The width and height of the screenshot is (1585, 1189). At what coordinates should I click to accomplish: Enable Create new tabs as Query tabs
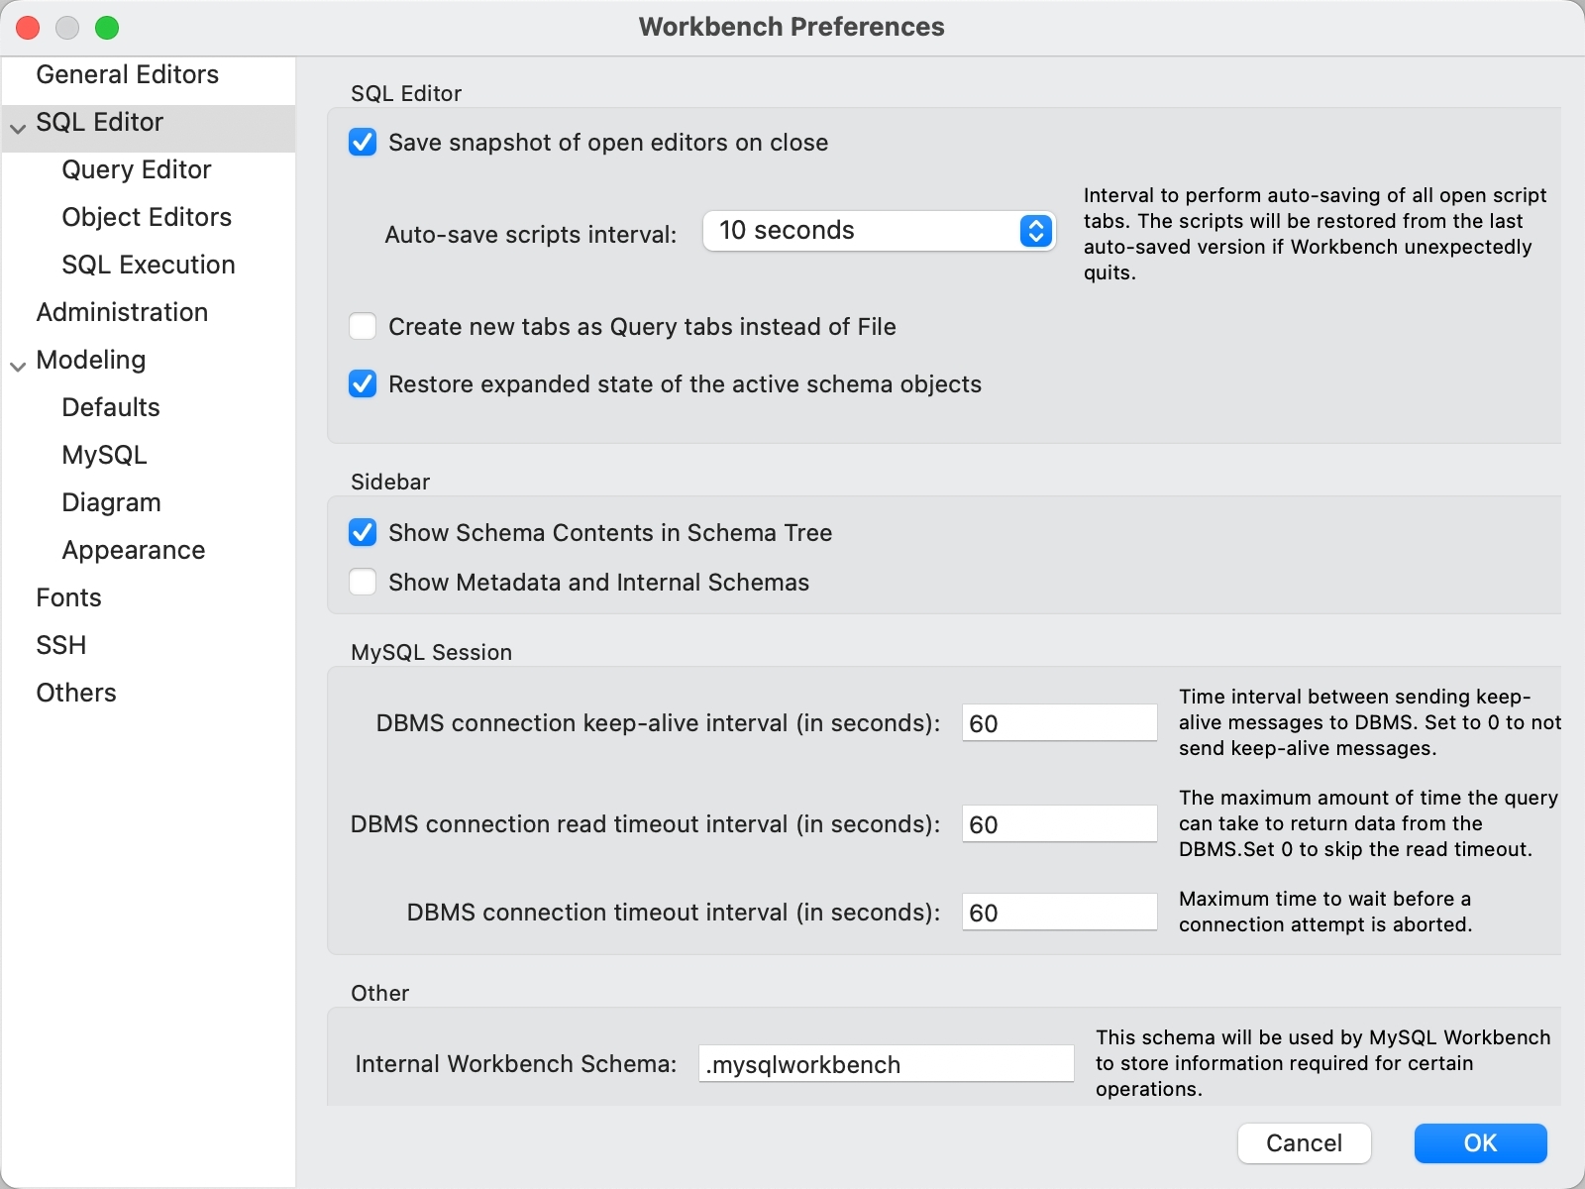tap(363, 326)
